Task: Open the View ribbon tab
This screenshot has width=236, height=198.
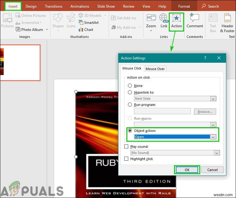Action: click(x=146, y=6)
